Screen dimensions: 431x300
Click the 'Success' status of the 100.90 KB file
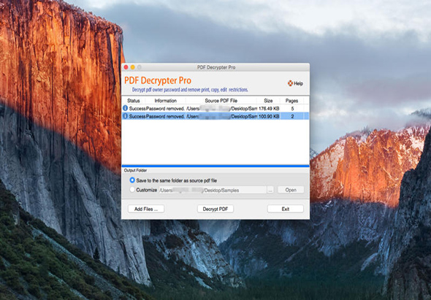[x=137, y=117]
